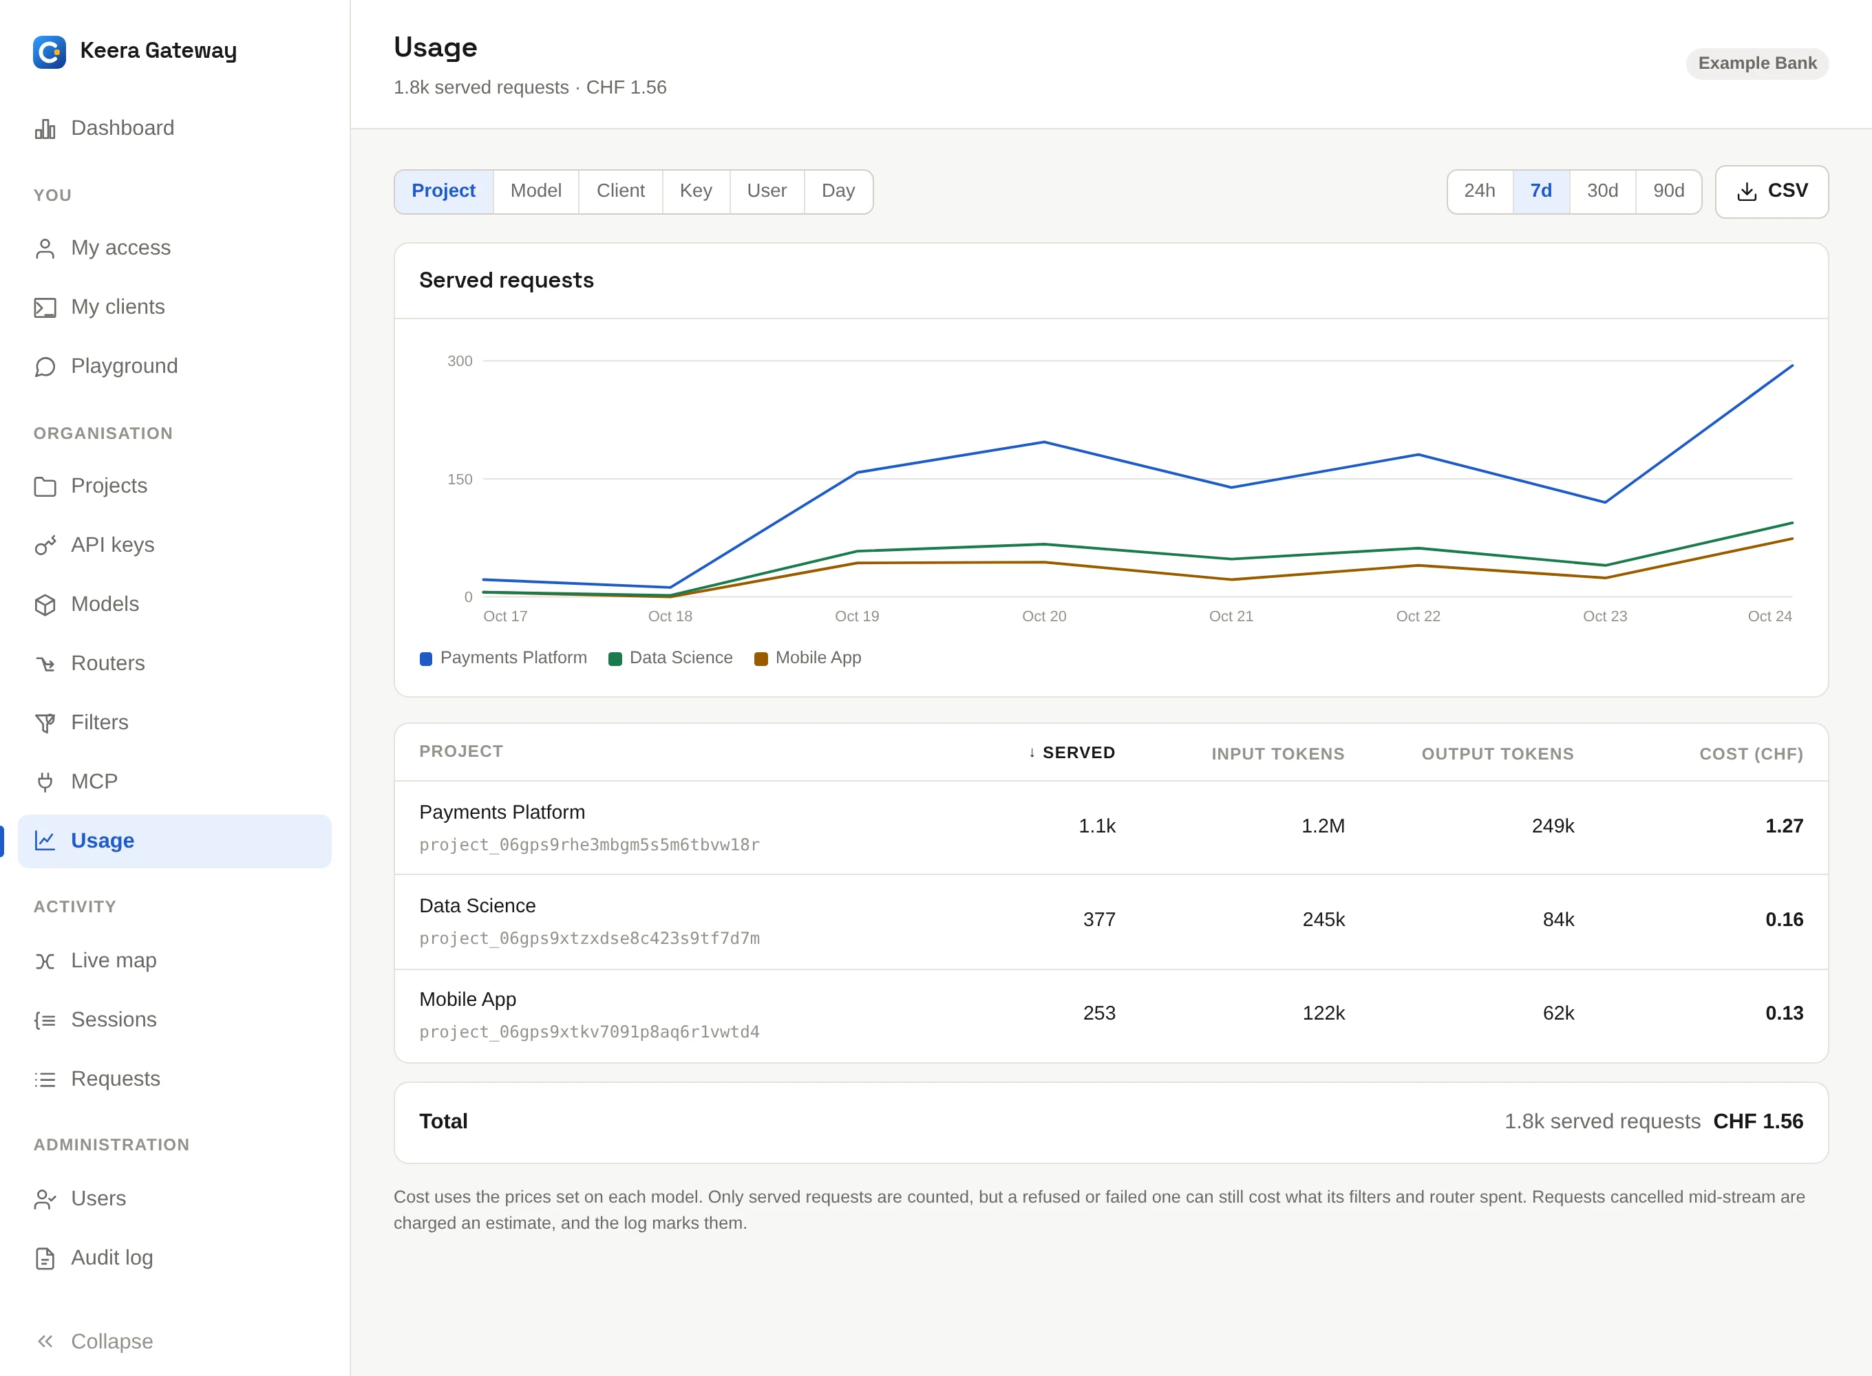
Task: Sort table by Project column header
Action: click(x=460, y=751)
